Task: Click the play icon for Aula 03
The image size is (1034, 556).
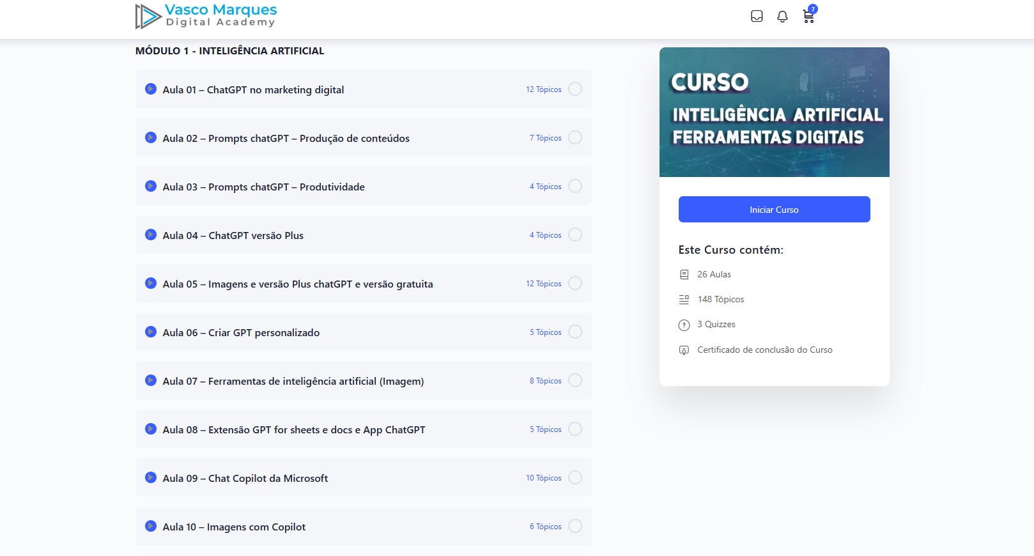Action: [151, 186]
